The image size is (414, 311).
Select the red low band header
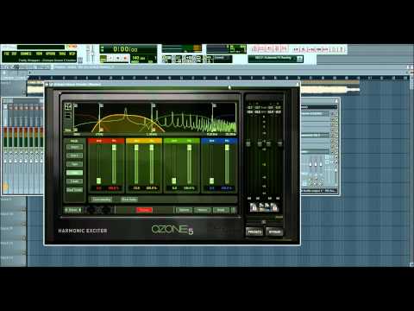[x=106, y=141]
